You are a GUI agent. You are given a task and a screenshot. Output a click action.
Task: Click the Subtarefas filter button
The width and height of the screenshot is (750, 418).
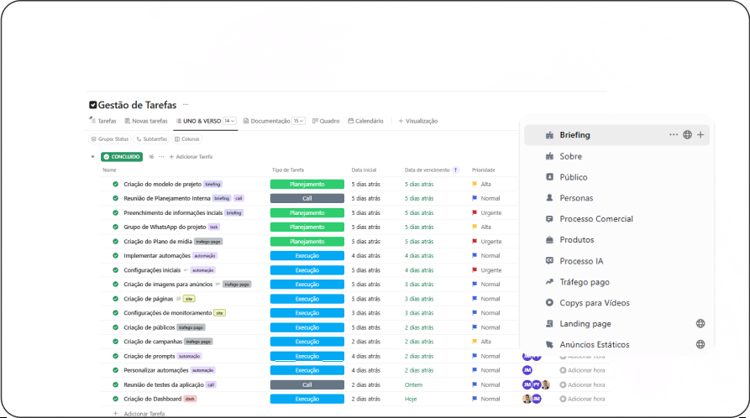tap(153, 138)
